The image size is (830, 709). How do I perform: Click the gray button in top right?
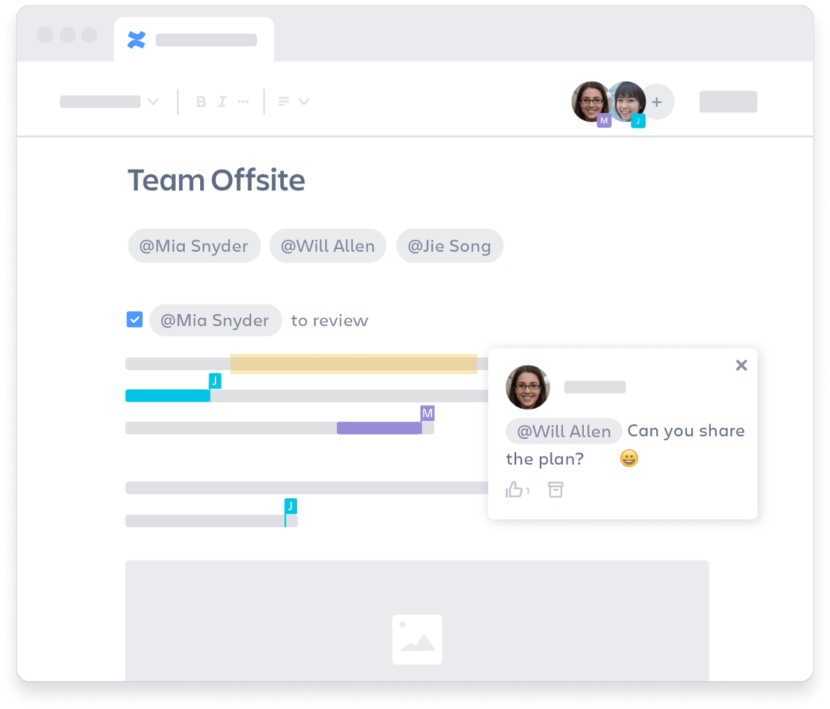click(x=728, y=102)
